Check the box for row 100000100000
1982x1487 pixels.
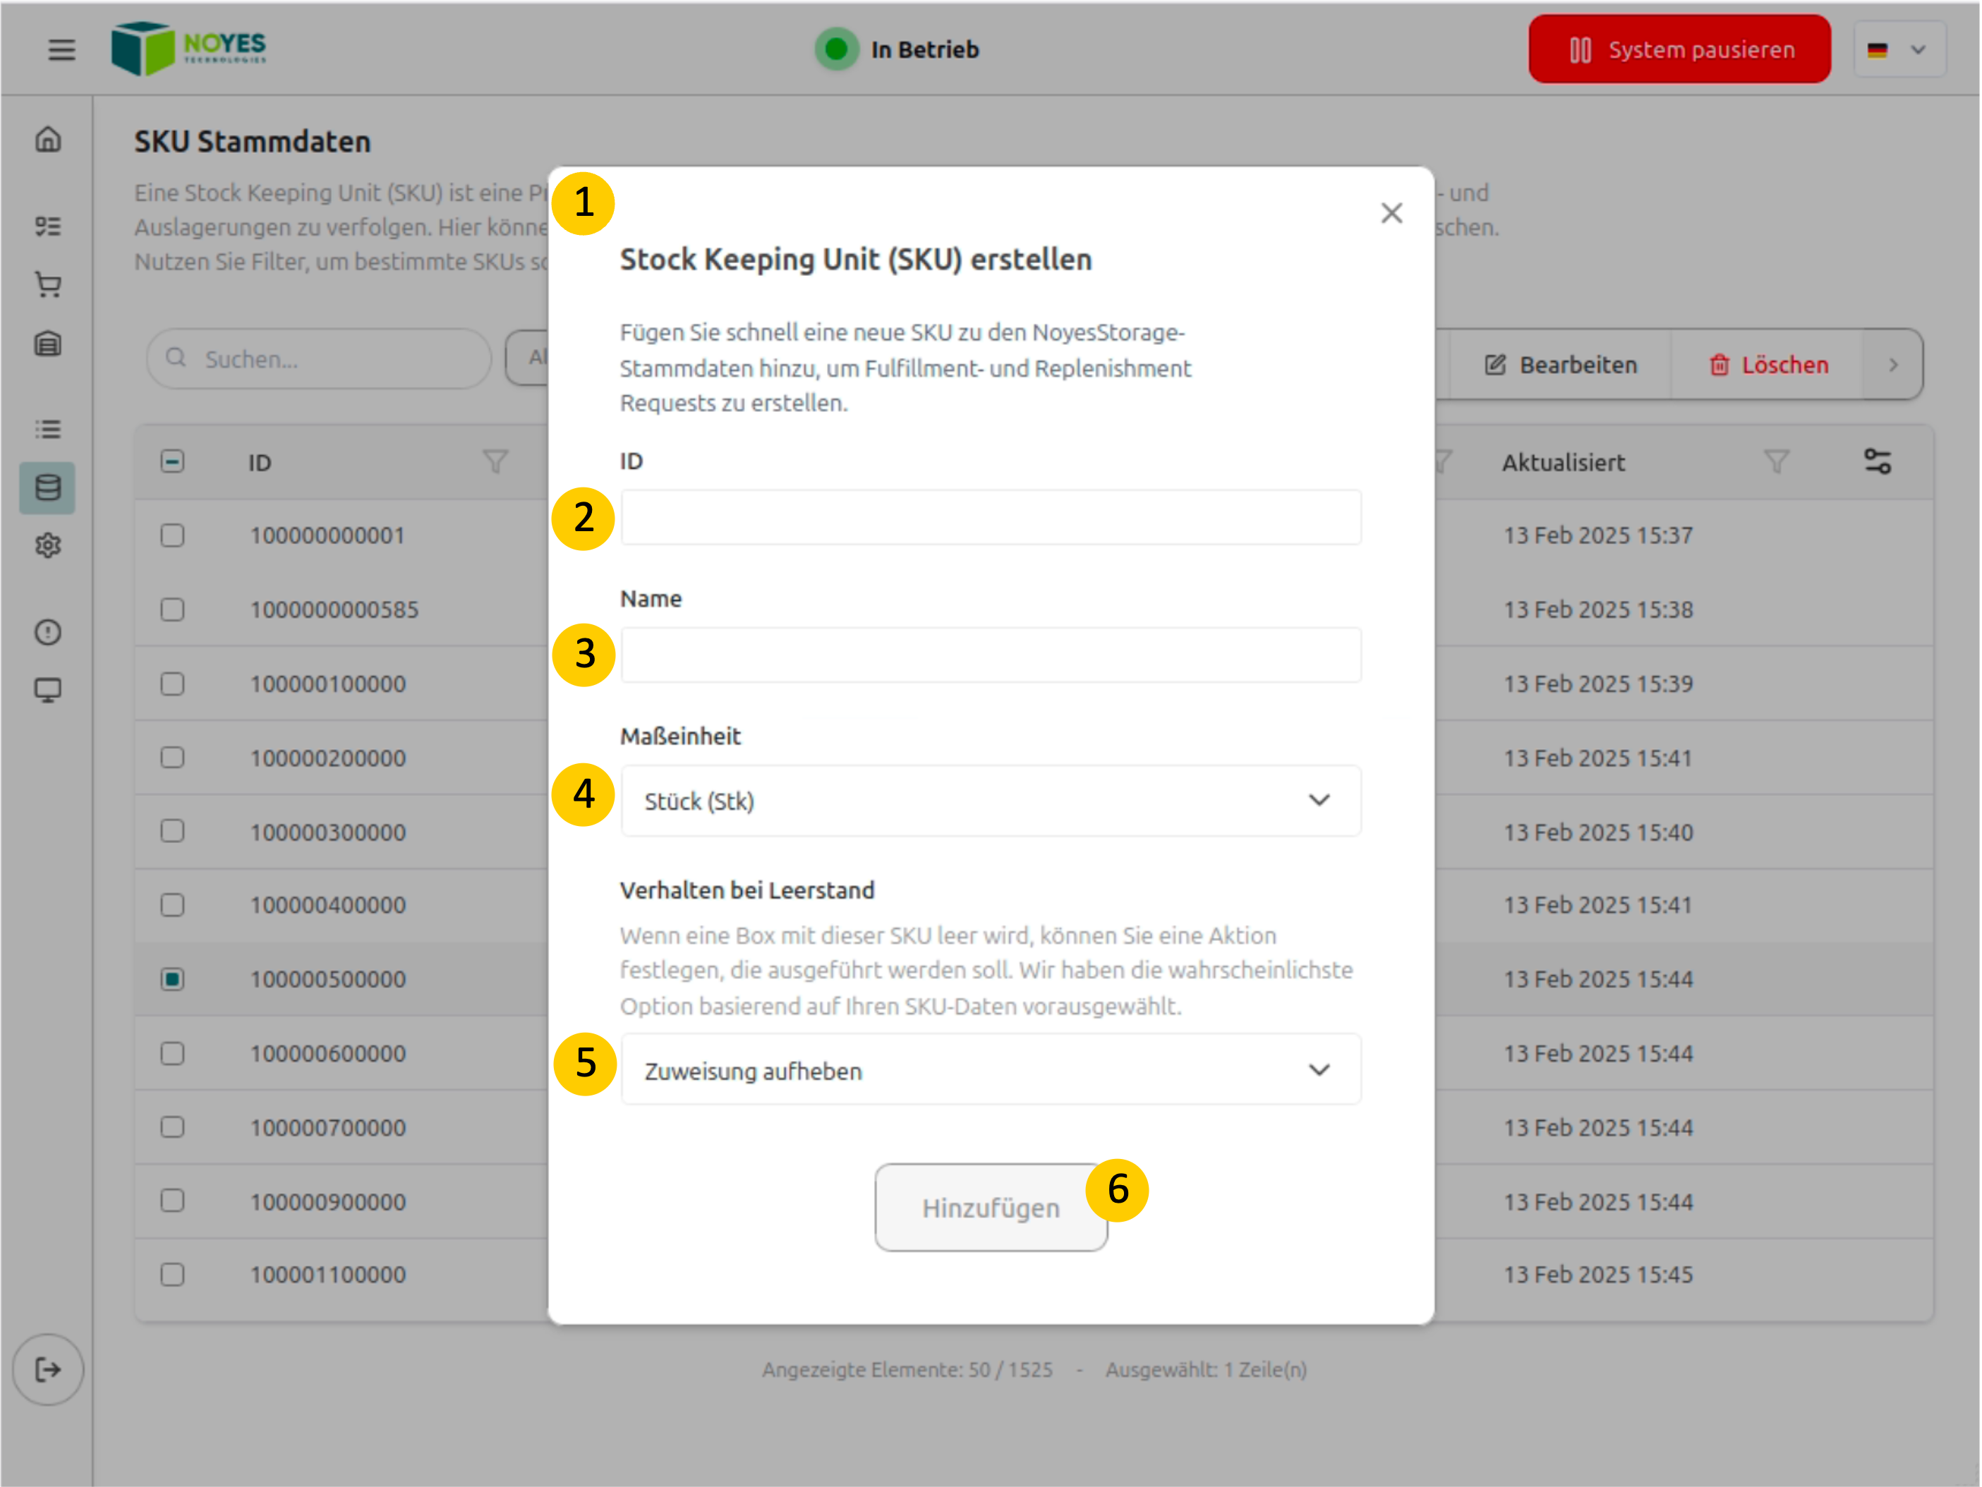coord(172,684)
